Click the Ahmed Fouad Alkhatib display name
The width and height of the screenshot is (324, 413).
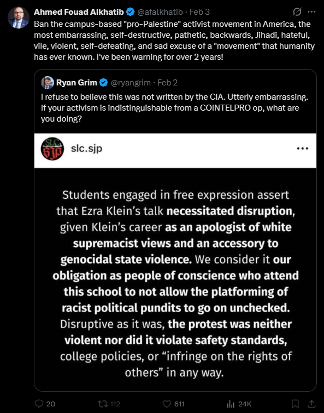pos(79,12)
